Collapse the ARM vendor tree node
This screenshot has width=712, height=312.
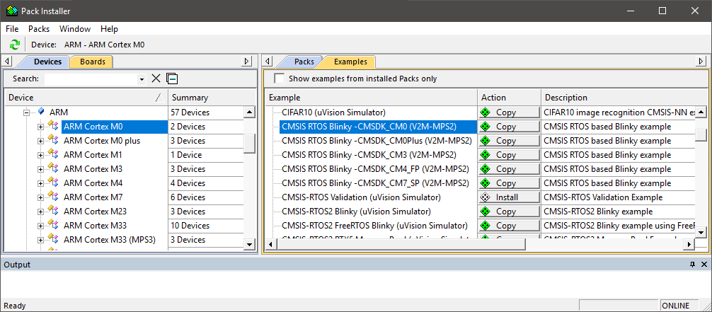click(27, 112)
